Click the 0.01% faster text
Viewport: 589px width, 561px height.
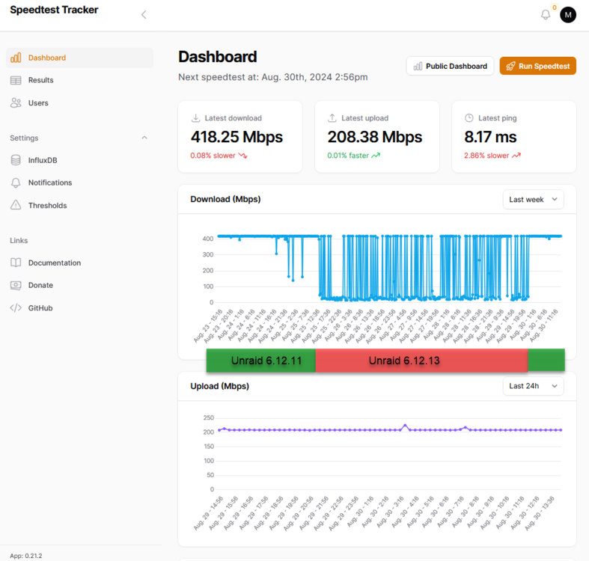pos(348,156)
